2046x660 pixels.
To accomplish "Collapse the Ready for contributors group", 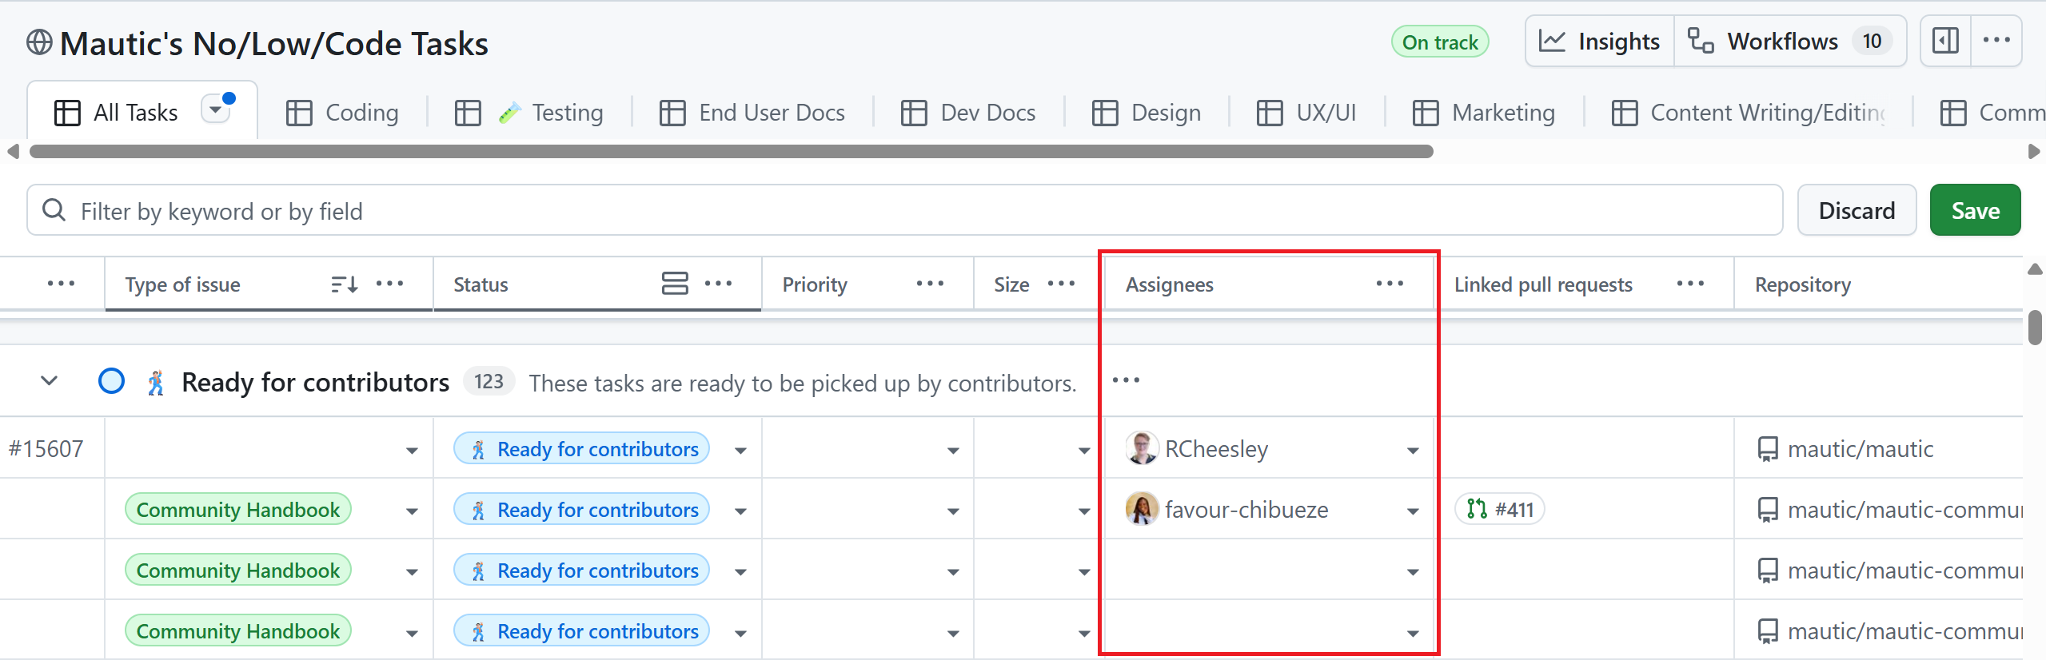I will (50, 381).
